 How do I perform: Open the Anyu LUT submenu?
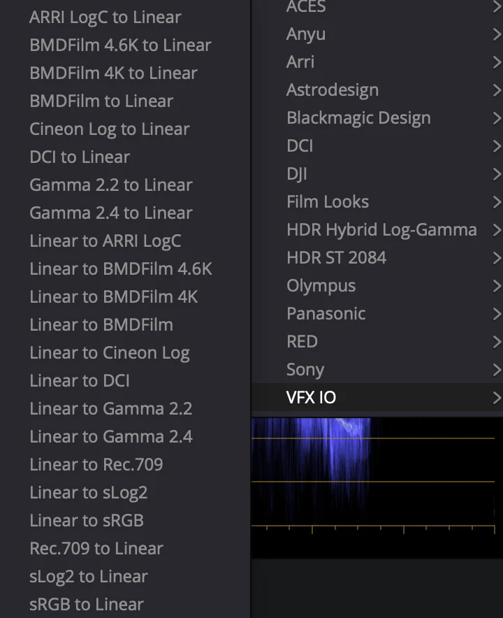click(377, 34)
